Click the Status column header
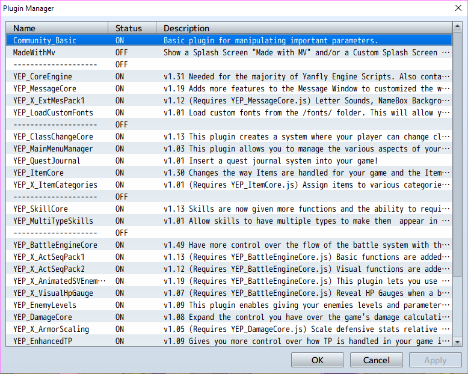468x374 pixels. point(132,28)
